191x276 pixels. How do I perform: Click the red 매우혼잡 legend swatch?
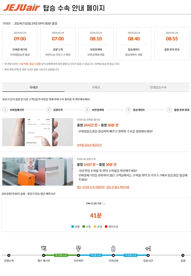click(x=106, y=226)
